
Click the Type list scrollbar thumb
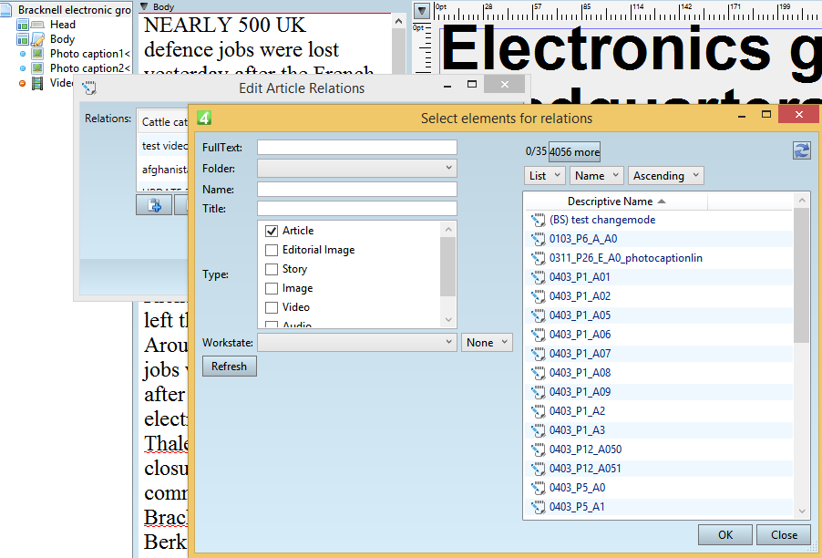[x=447, y=266]
